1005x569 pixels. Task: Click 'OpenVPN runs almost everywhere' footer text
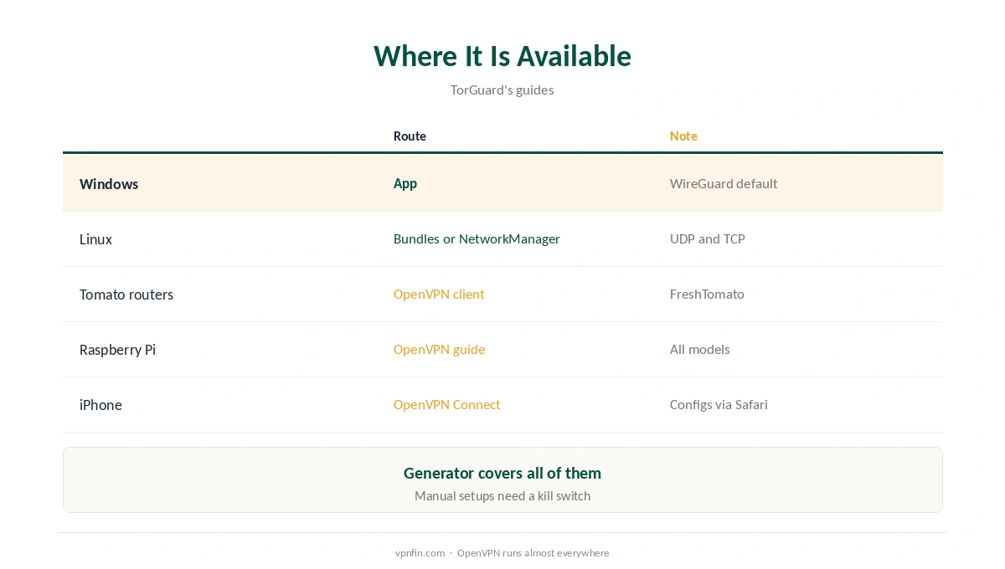pos(533,553)
